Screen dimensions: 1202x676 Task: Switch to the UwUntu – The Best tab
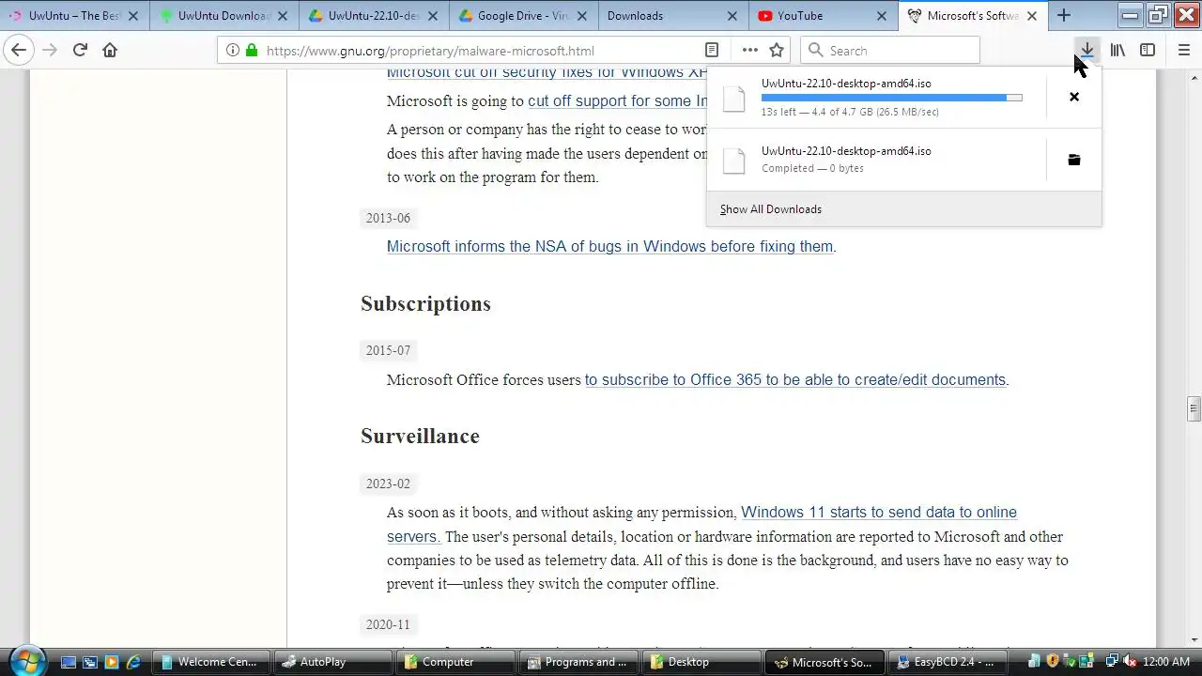74,16
